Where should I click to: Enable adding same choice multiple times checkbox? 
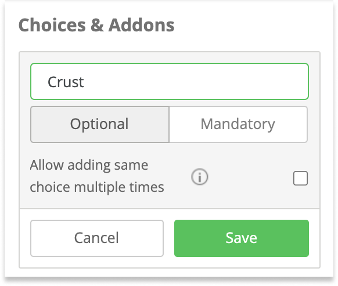(300, 178)
